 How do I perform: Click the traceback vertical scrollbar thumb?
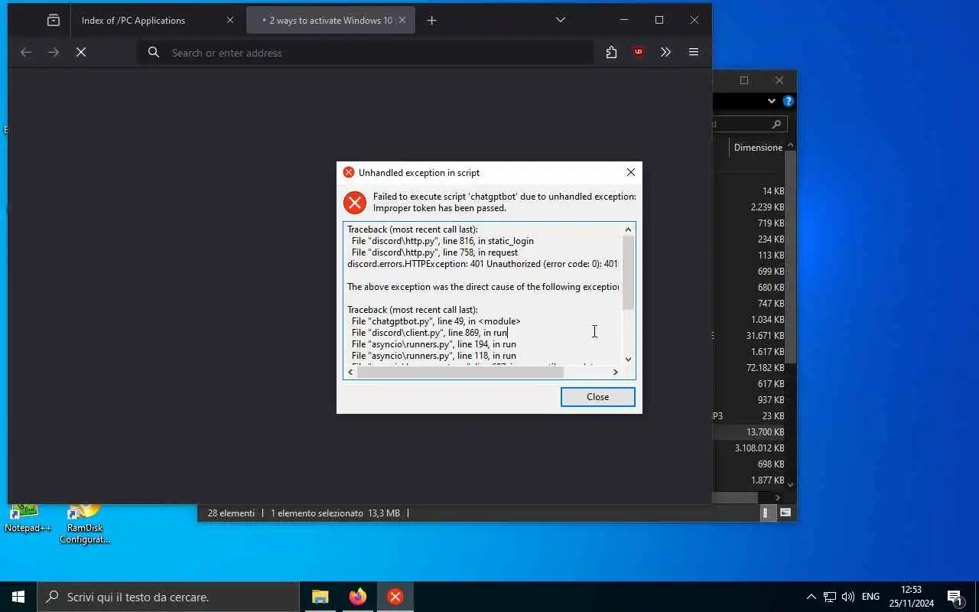tap(628, 273)
